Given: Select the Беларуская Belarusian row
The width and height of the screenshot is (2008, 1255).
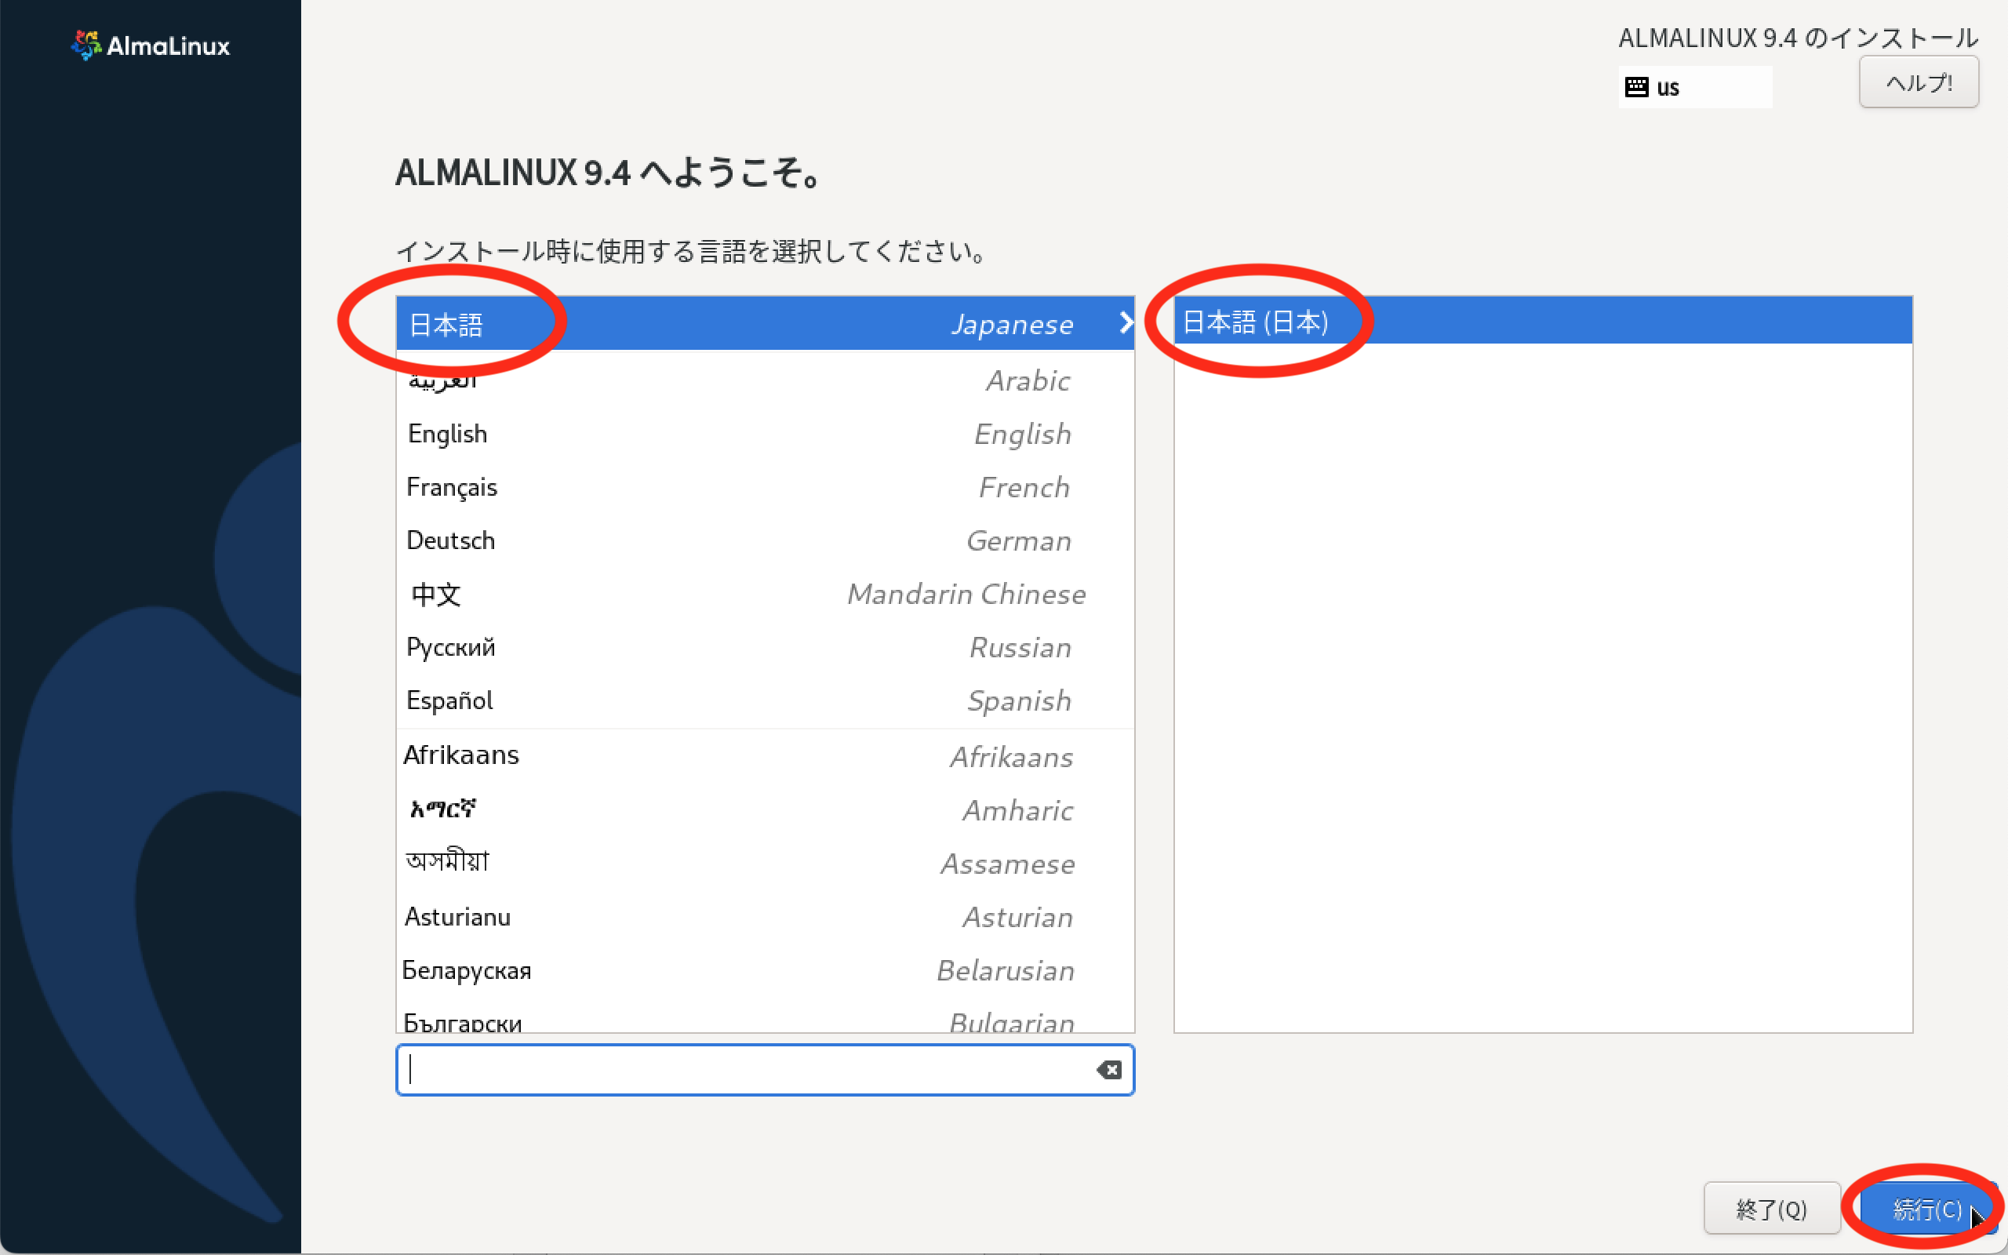Looking at the screenshot, I should click(765, 970).
